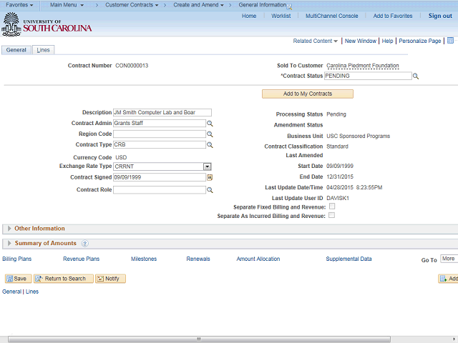
Task: Click the Summary of Amounts help icon
Action: coord(84,244)
